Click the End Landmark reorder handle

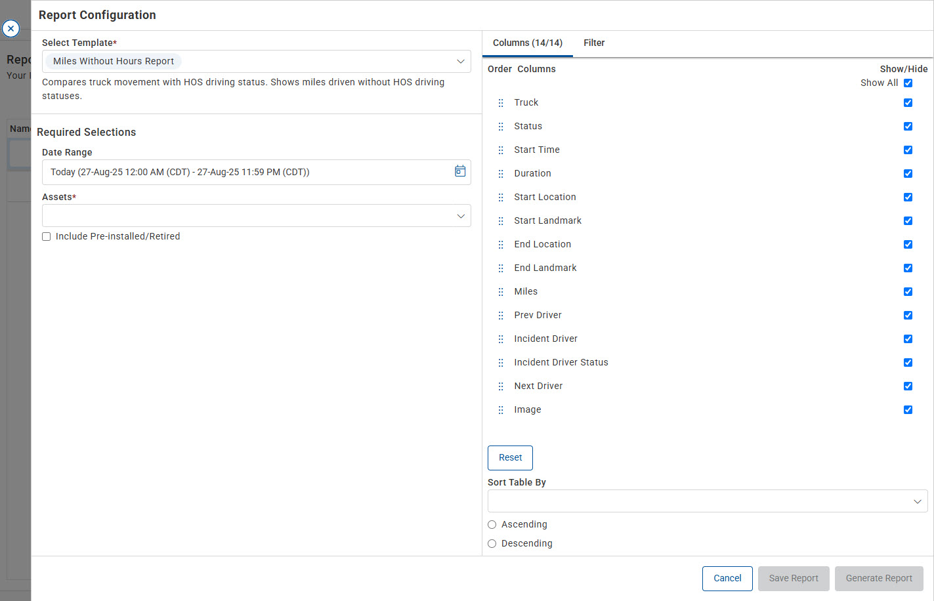tap(501, 268)
